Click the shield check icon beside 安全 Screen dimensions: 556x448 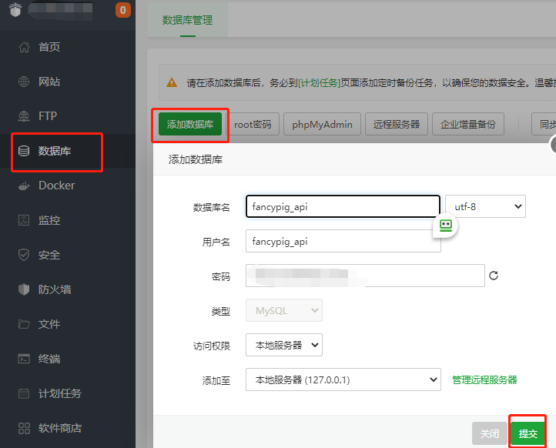coord(24,255)
